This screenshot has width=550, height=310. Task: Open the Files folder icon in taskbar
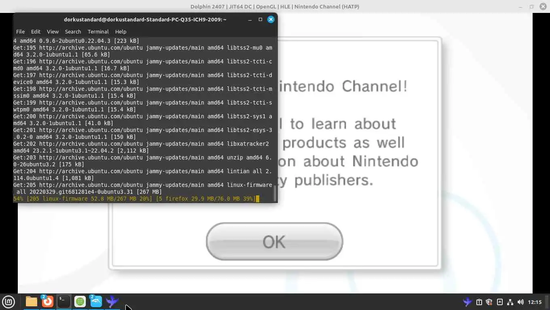32,302
